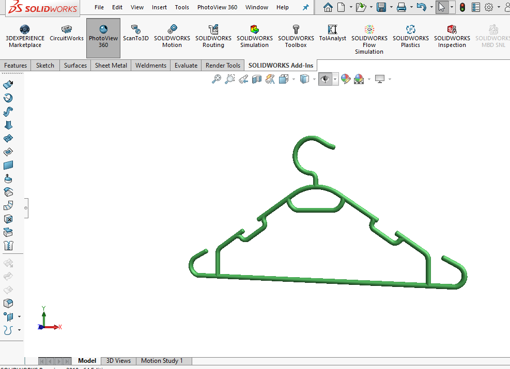Open the Help menu
The image size is (510, 369).
pyautogui.click(x=282, y=7)
